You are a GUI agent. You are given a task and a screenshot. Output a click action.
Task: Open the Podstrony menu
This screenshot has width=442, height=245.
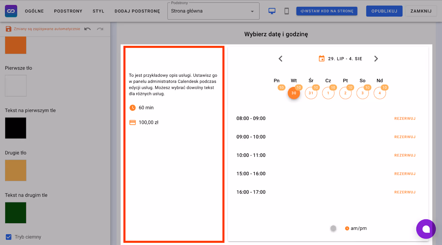(x=68, y=11)
